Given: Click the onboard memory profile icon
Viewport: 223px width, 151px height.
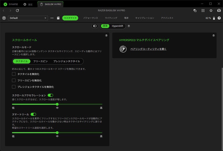Looking at the screenshot, I should coord(58,18).
